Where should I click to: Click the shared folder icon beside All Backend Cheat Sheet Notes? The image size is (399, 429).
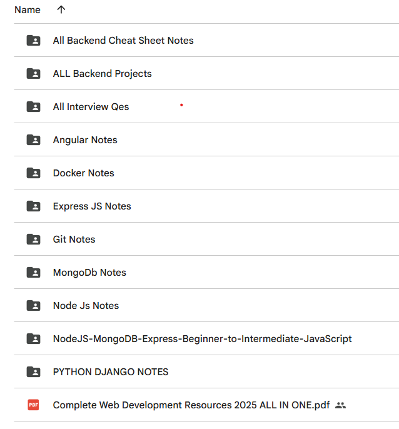coord(33,40)
